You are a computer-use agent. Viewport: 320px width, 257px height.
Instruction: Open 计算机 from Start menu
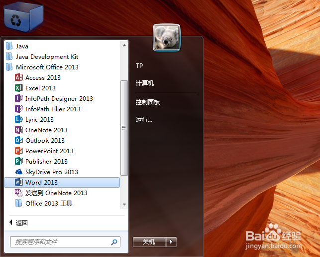[145, 83]
